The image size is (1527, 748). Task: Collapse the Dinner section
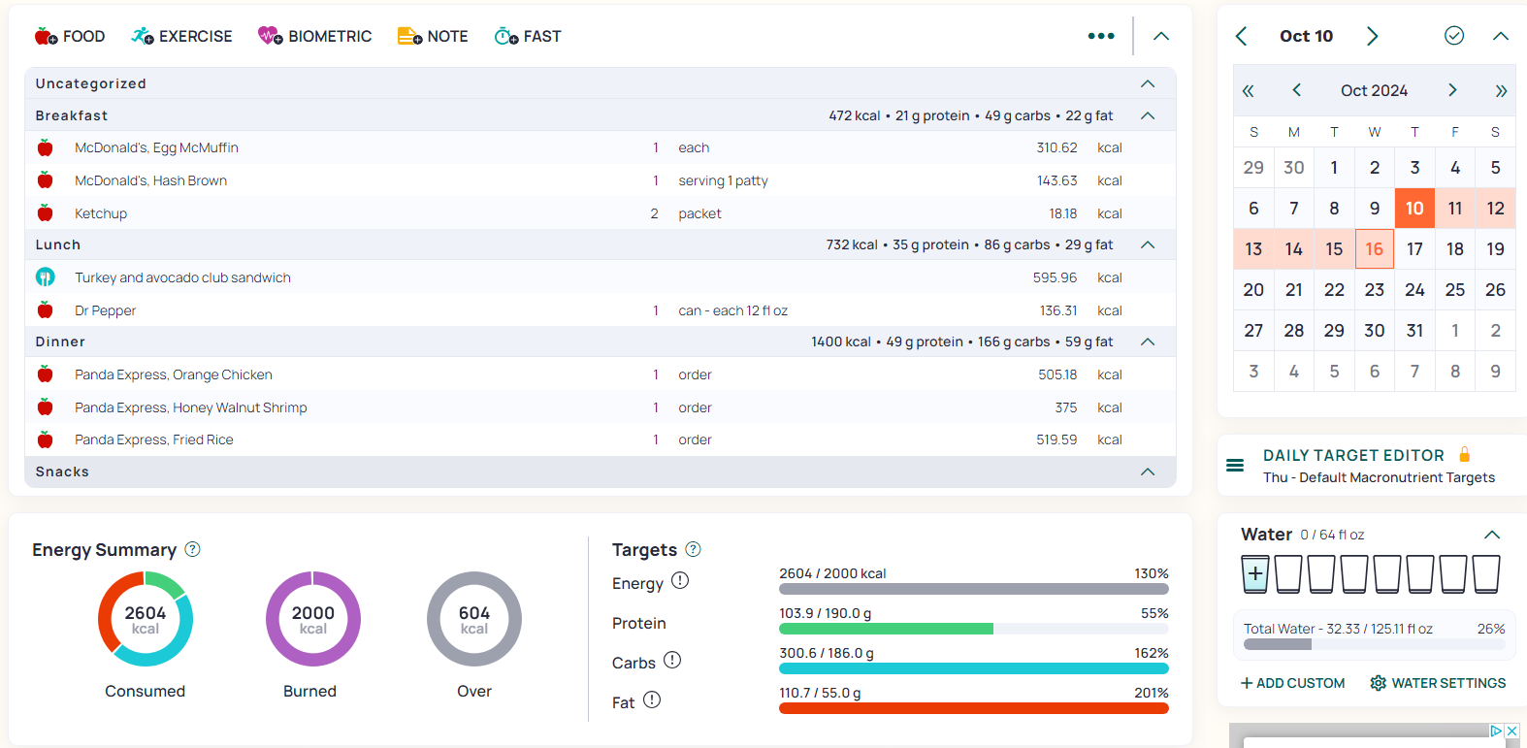[1148, 341]
